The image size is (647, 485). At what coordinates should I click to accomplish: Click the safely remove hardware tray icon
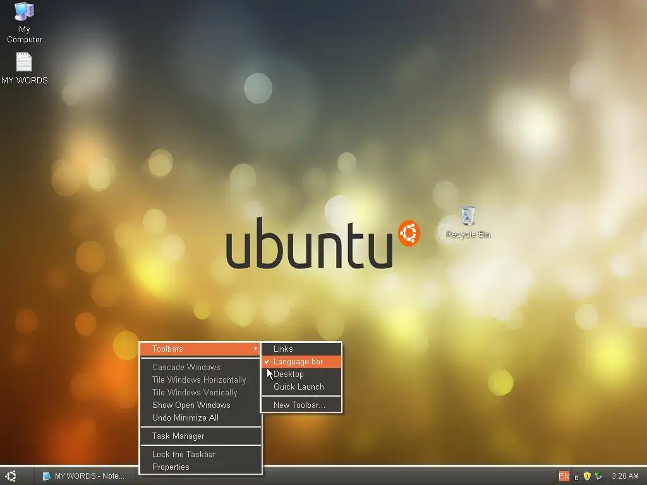click(x=598, y=476)
